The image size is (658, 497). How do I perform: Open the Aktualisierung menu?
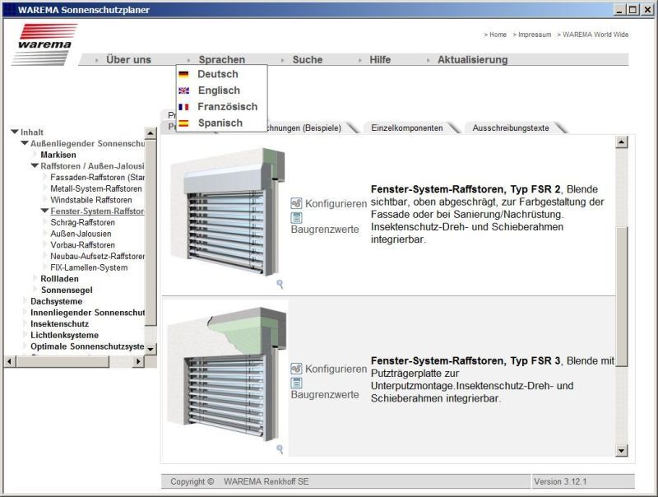(x=472, y=59)
